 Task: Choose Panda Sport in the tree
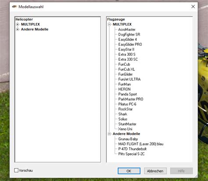(x=128, y=94)
